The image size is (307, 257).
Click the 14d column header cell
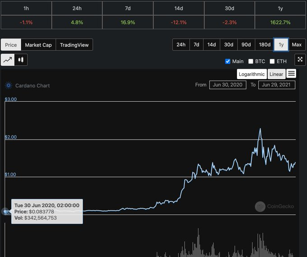pyautogui.click(x=179, y=8)
